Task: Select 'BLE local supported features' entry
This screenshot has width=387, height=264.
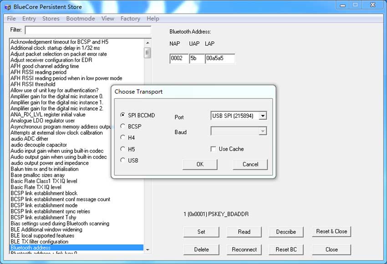Action: (x=42, y=236)
